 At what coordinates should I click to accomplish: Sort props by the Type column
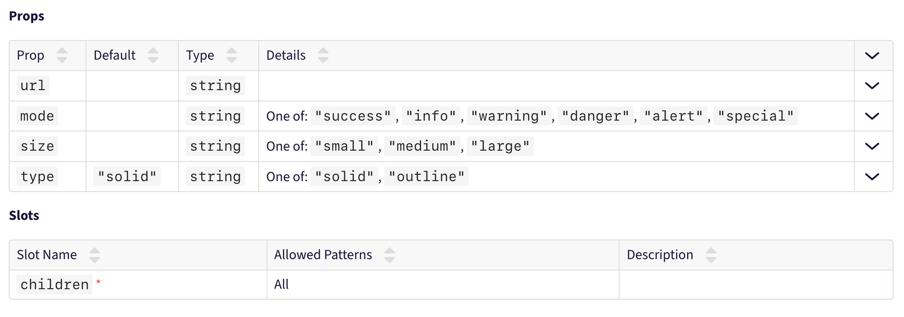(232, 55)
